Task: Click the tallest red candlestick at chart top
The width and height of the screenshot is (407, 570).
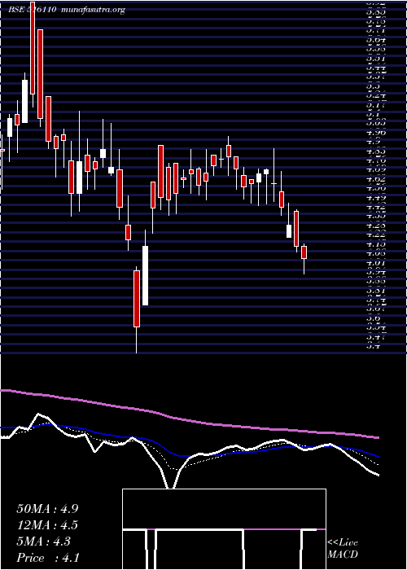Action: 33,47
